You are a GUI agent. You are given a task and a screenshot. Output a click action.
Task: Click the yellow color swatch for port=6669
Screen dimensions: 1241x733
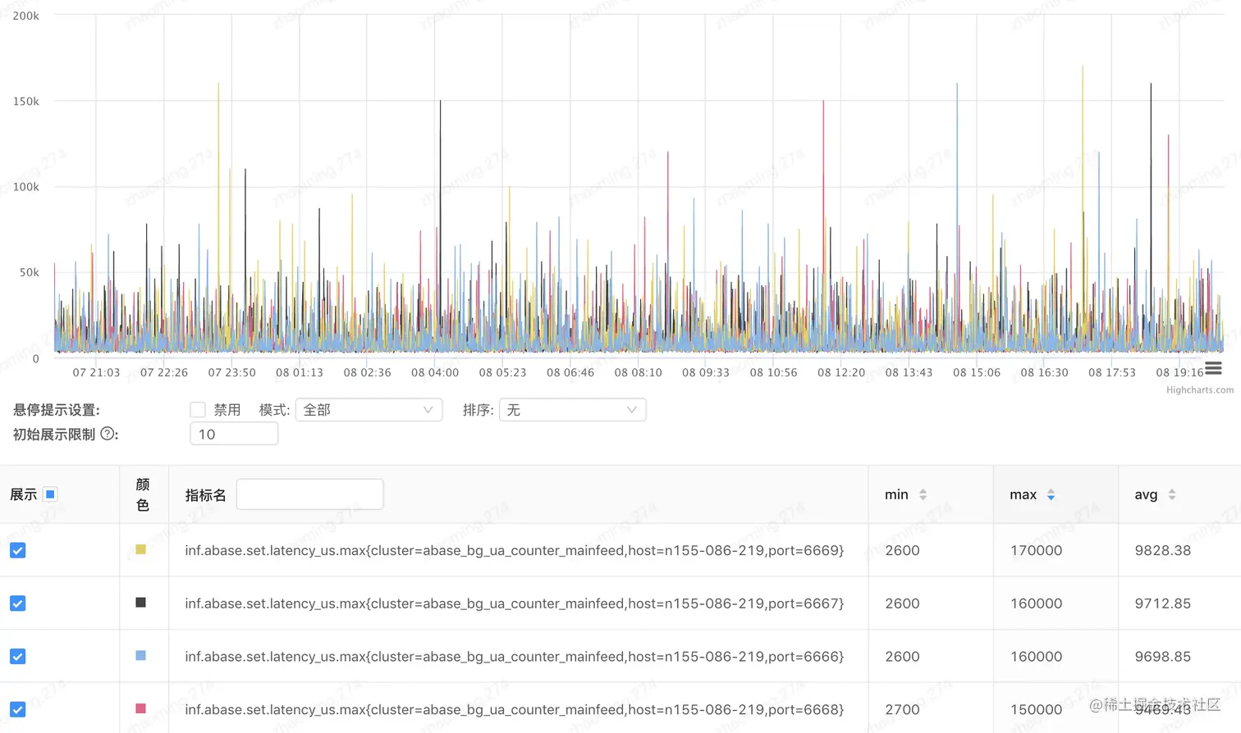tap(140, 549)
